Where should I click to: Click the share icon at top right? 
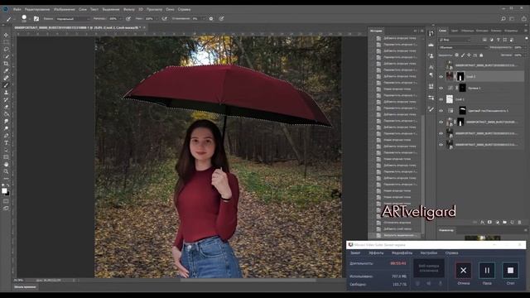tap(523, 18)
